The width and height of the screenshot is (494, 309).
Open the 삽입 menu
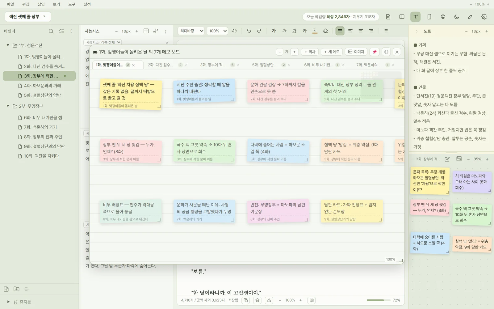coord(41,4)
